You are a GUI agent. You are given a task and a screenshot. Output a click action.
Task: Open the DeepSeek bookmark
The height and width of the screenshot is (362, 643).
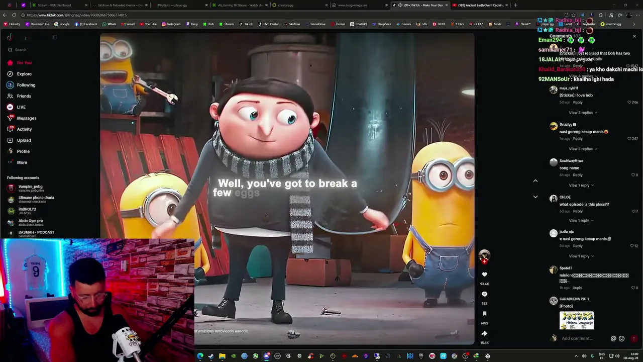[x=381, y=24]
